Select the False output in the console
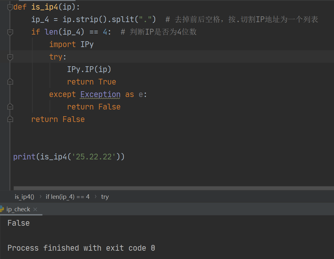Image resolution: width=334 pixels, height=259 pixels. [x=18, y=223]
